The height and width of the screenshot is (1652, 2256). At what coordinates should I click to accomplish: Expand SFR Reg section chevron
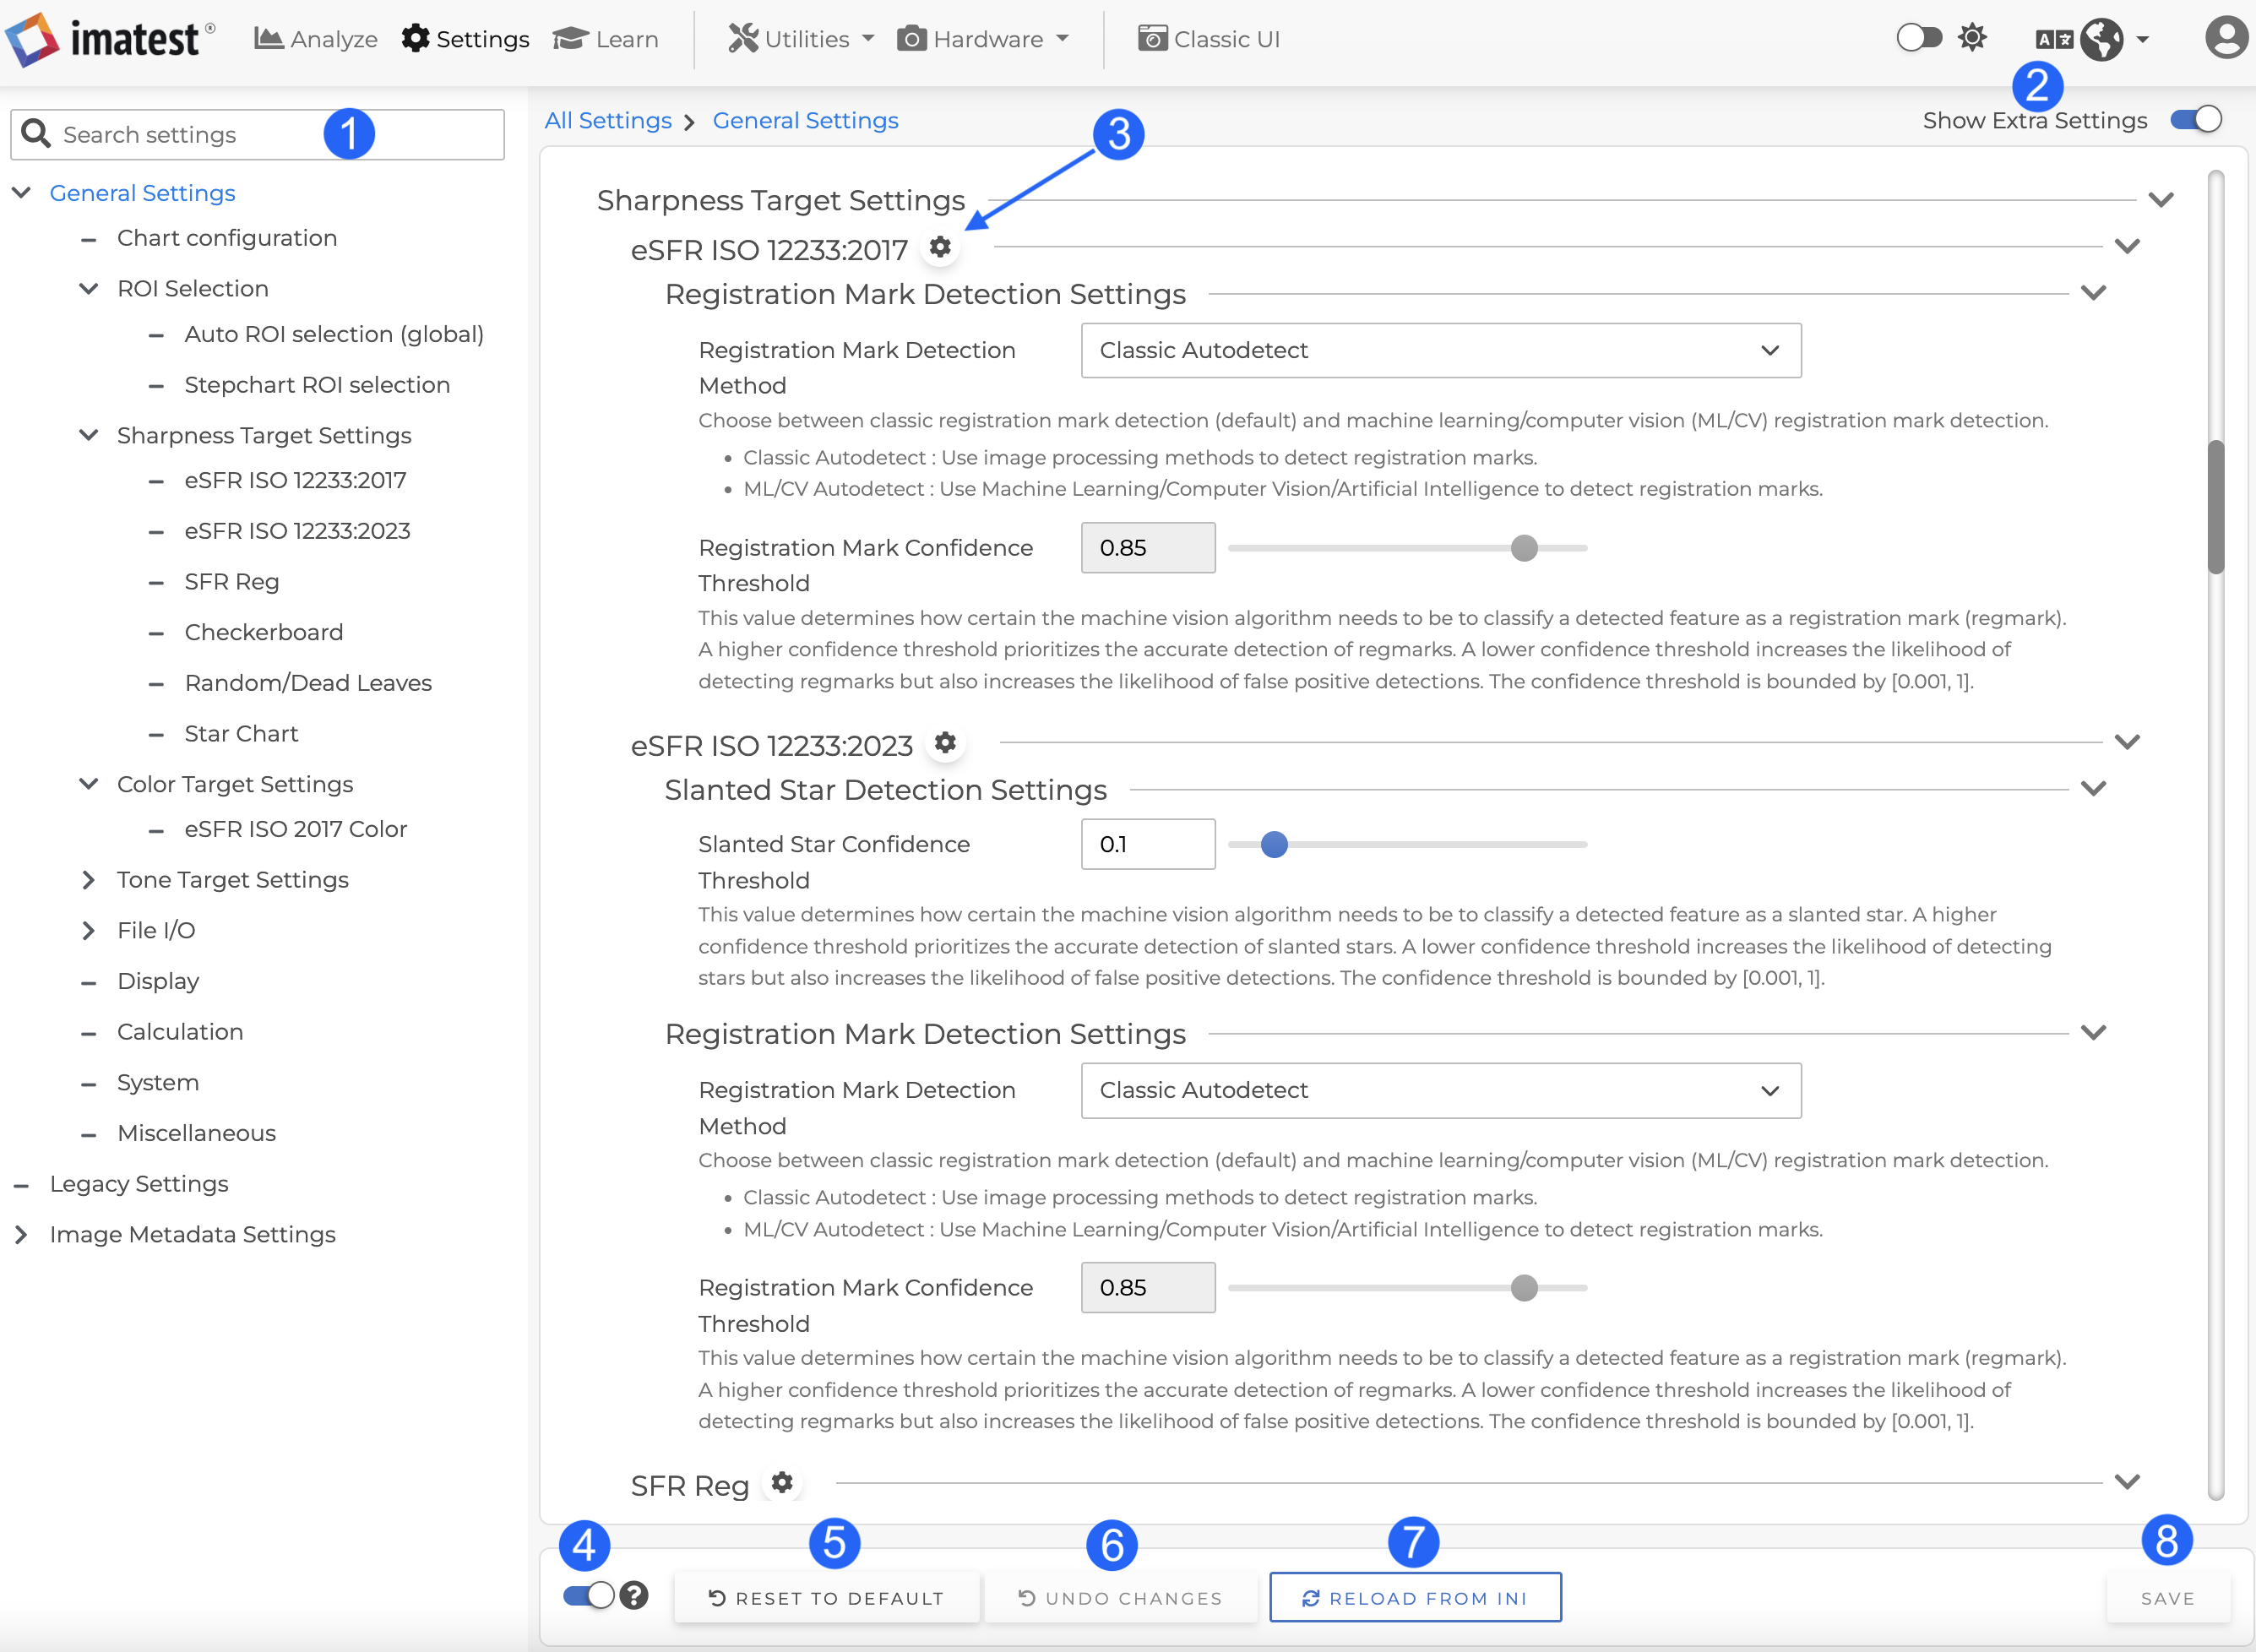coord(2127,1482)
